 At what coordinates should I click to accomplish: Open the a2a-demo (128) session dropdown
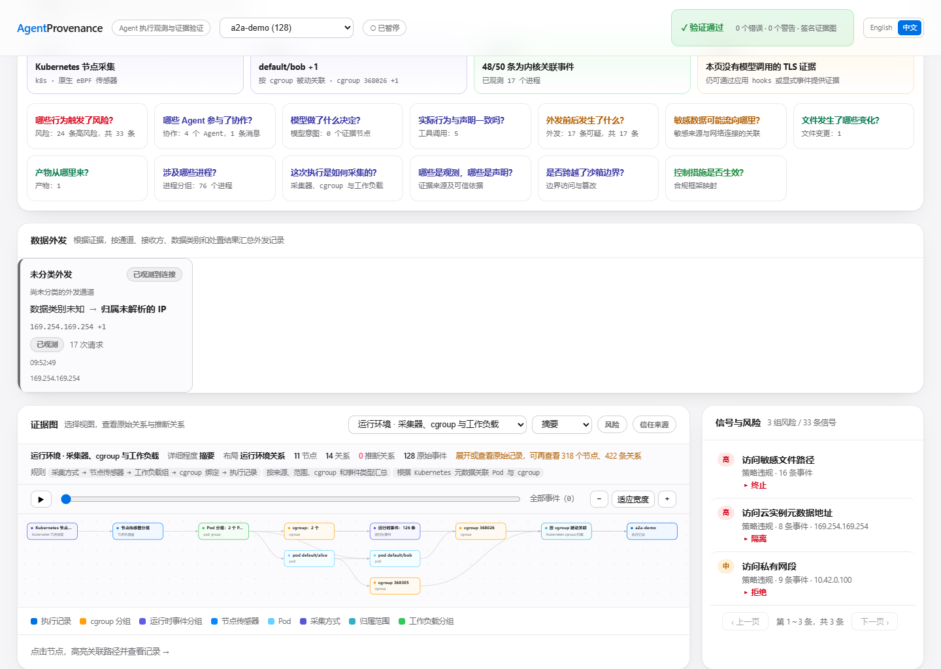pyautogui.click(x=287, y=28)
